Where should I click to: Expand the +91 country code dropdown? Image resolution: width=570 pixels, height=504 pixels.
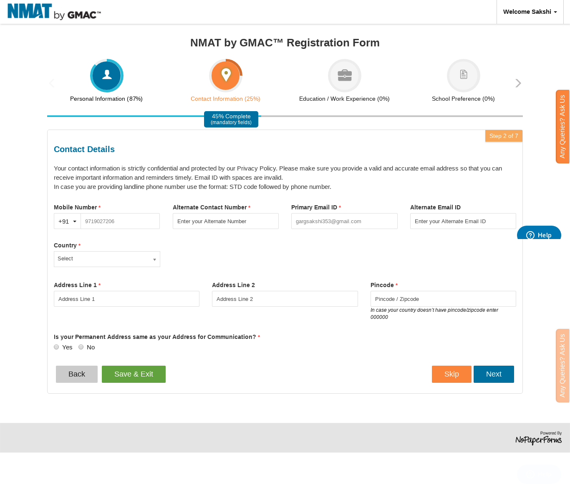67,221
